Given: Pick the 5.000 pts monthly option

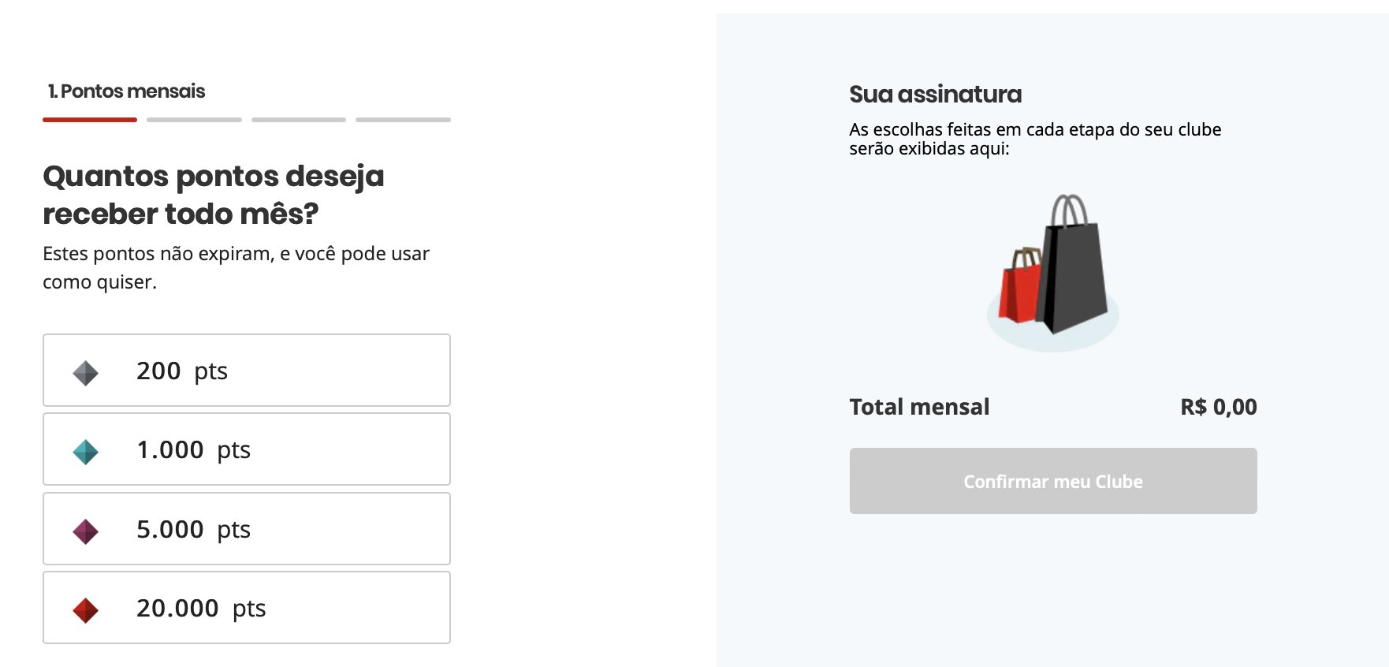Looking at the screenshot, I should point(247,529).
